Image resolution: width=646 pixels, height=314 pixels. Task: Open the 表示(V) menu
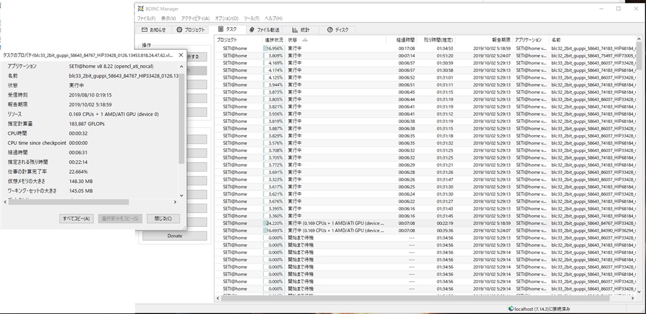click(168, 18)
